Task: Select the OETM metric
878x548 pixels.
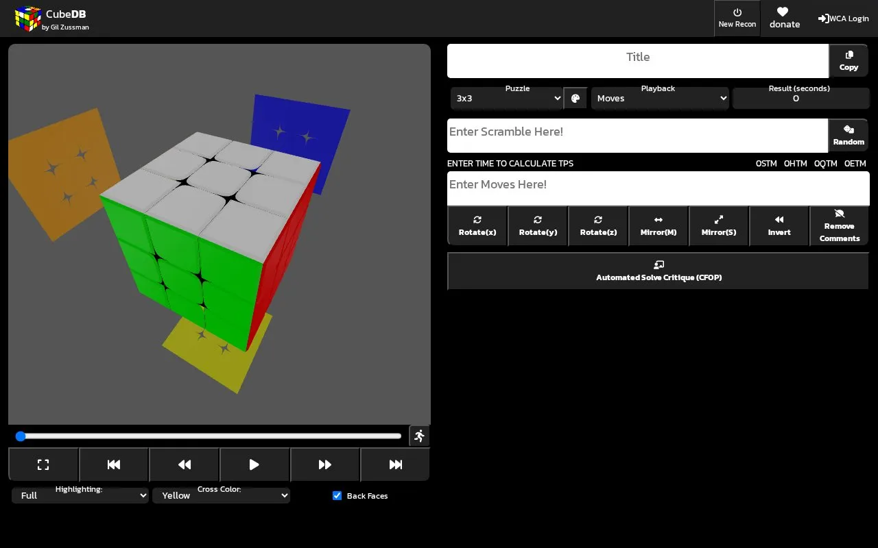Action: [855, 164]
